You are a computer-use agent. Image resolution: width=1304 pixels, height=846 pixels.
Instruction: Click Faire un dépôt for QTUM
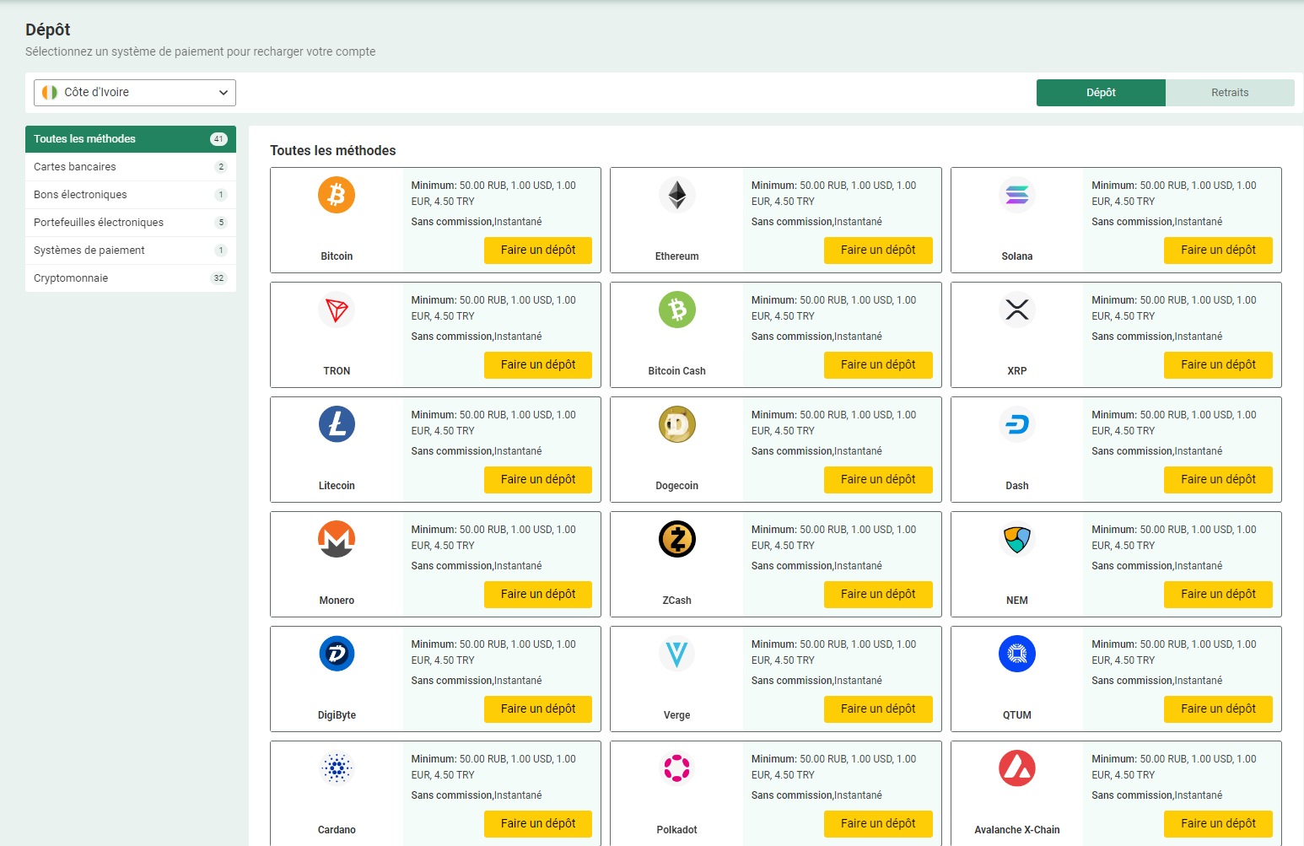(x=1217, y=709)
